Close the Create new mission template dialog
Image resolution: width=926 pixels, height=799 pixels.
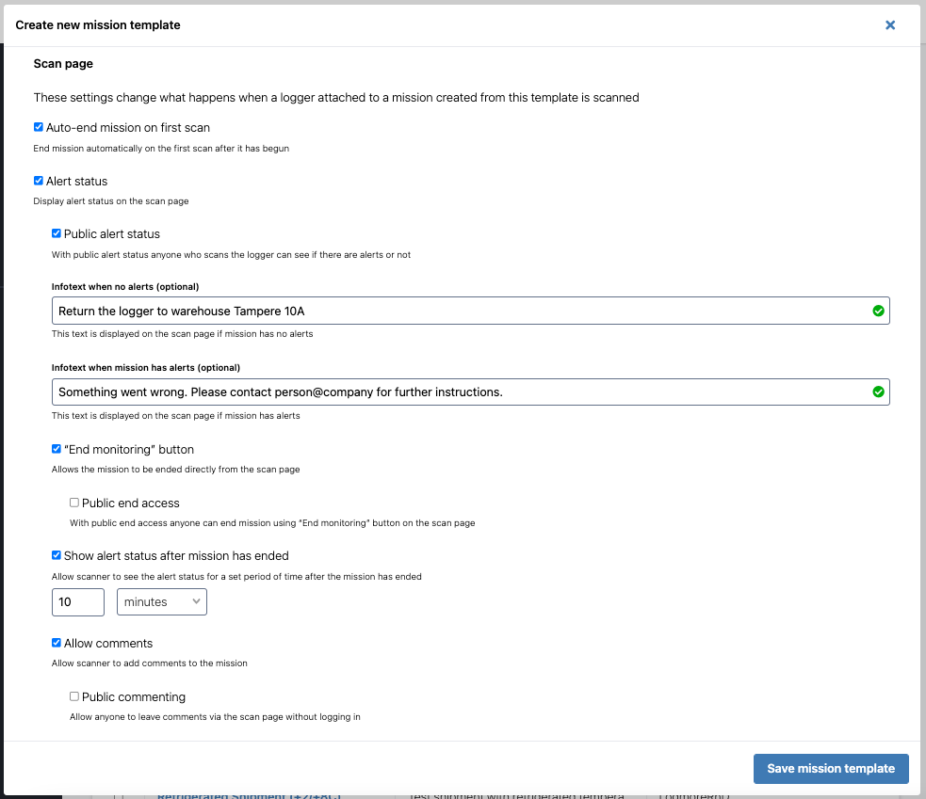(x=890, y=25)
